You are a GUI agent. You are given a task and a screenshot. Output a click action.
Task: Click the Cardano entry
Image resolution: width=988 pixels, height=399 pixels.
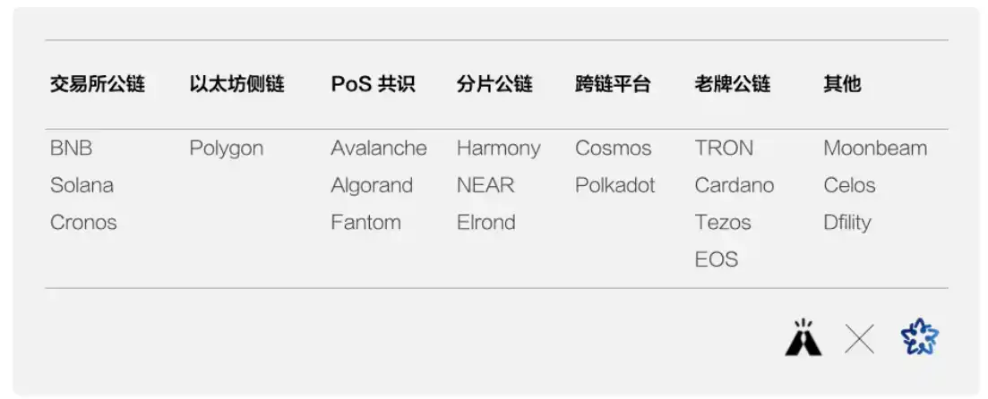click(x=735, y=186)
